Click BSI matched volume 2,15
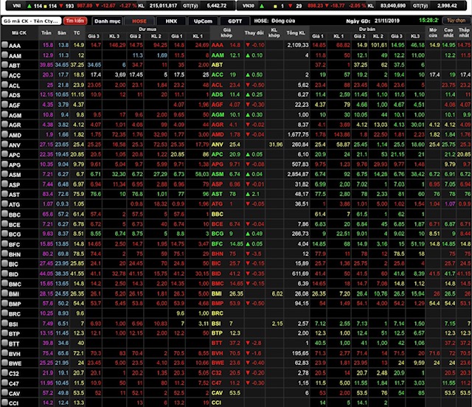The height and width of the screenshot is (407, 472). pyautogui.click(x=277, y=324)
